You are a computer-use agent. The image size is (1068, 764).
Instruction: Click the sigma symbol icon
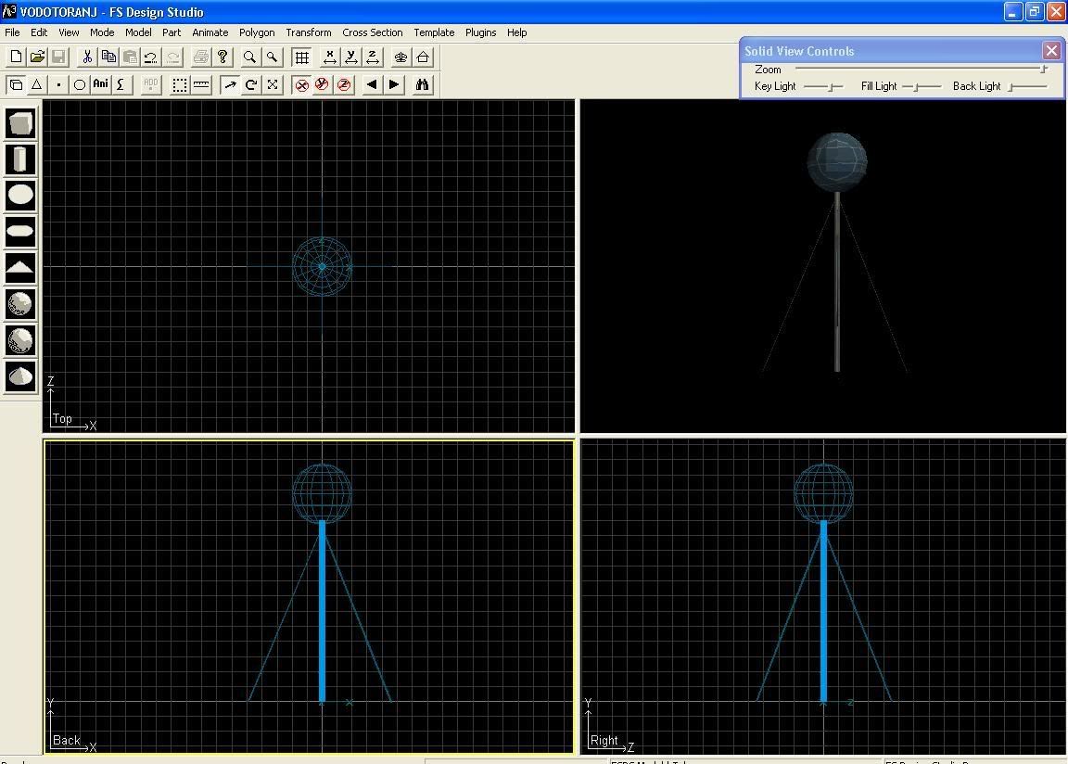[x=121, y=84]
